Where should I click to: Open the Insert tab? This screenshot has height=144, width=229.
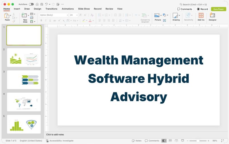(17, 9)
